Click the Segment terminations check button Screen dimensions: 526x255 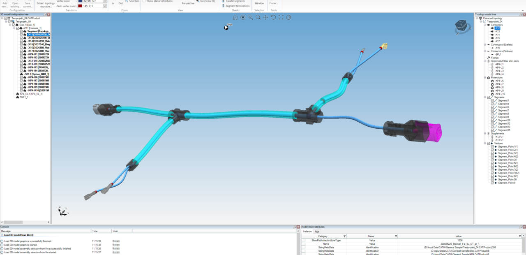point(238,6)
